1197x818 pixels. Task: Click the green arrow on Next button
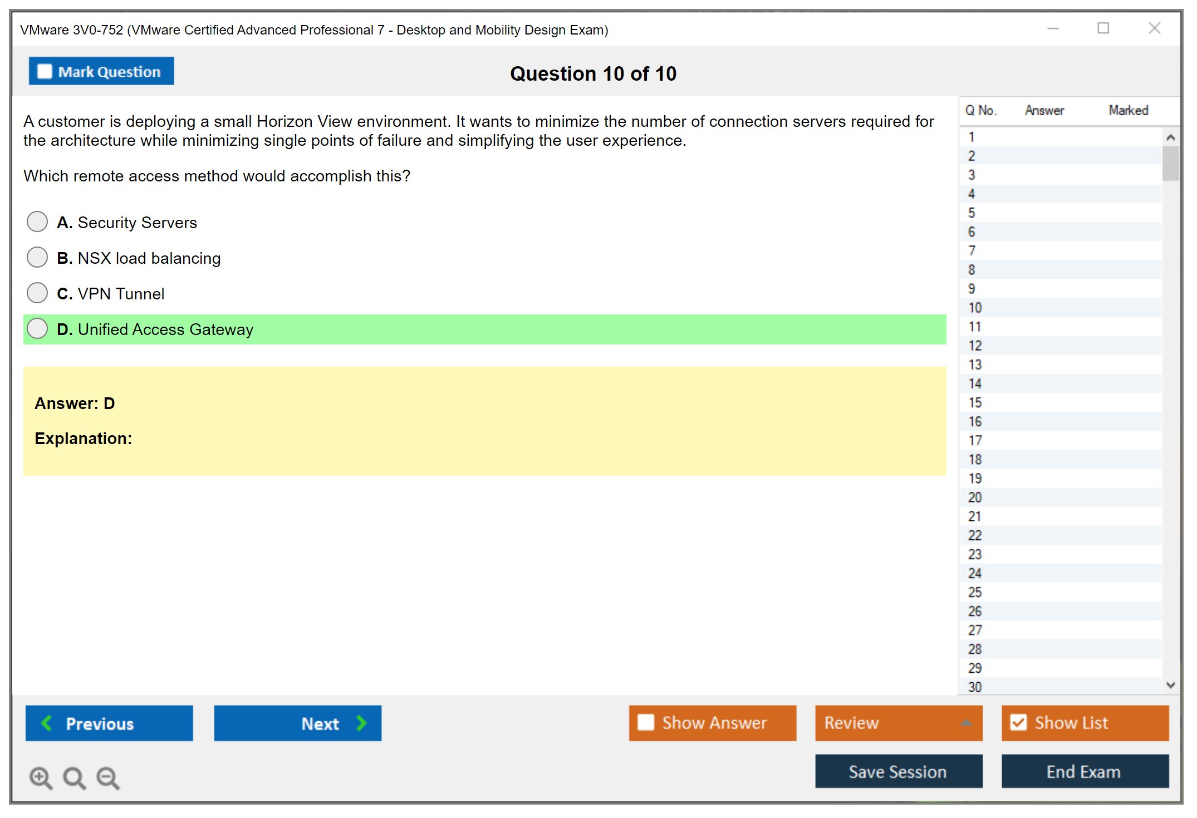362,723
